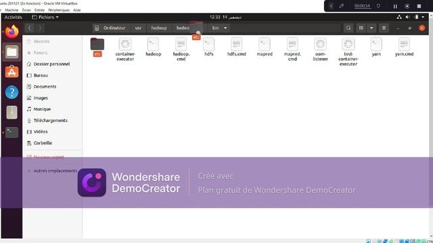The width and height of the screenshot is (433, 243).
Task: Select the test-container-executor file
Action: pyautogui.click(x=348, y=52)
